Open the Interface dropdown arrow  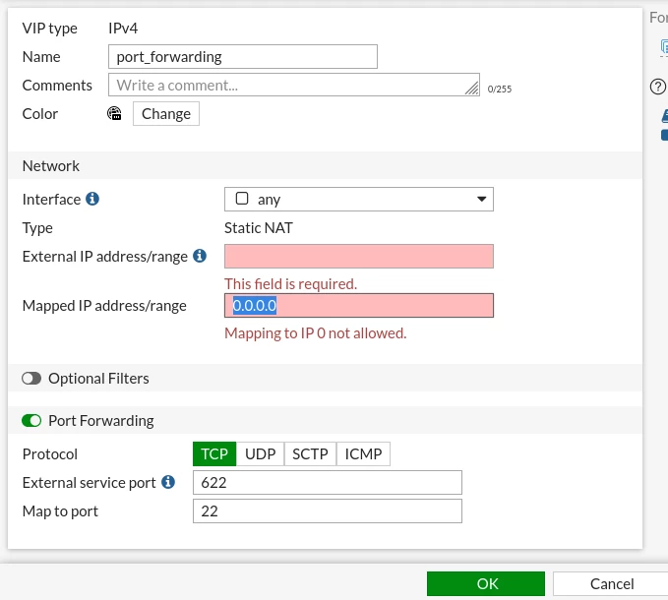coord(481,199)
